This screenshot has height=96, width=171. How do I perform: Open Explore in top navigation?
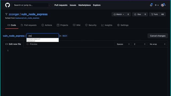tap(97, 5)
